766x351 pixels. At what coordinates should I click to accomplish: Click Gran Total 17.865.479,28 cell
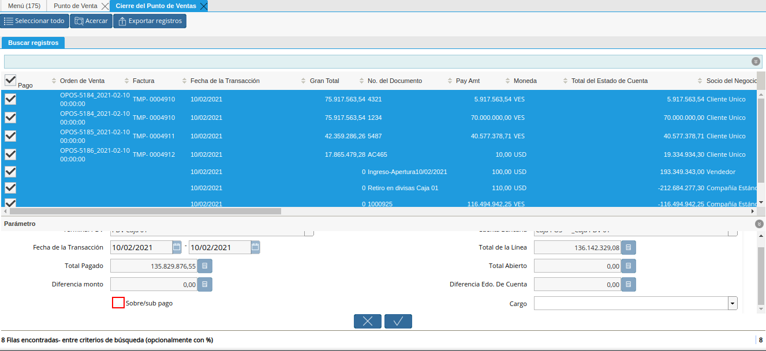(345, 154)
